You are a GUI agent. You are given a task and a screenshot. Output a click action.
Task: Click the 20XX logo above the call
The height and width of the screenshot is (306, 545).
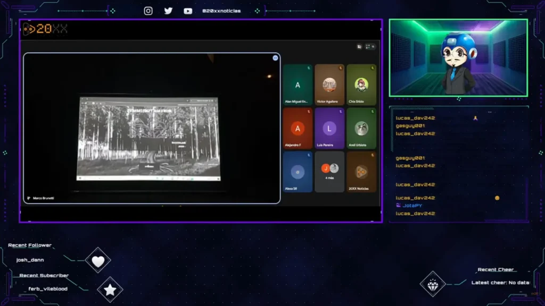46,29
